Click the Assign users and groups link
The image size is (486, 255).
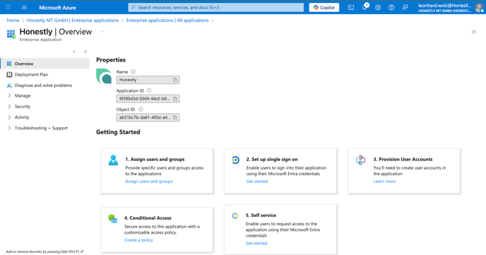point(149,182)
